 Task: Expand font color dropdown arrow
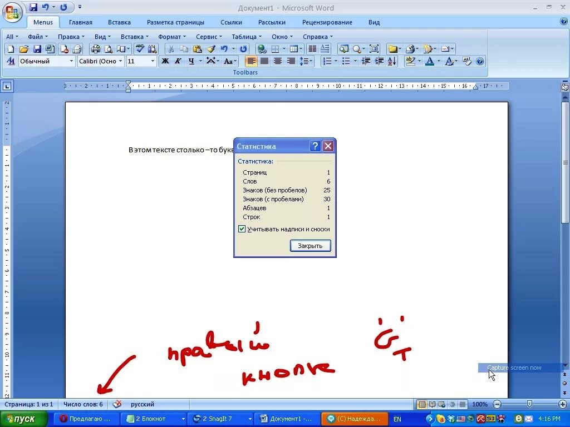439,61
